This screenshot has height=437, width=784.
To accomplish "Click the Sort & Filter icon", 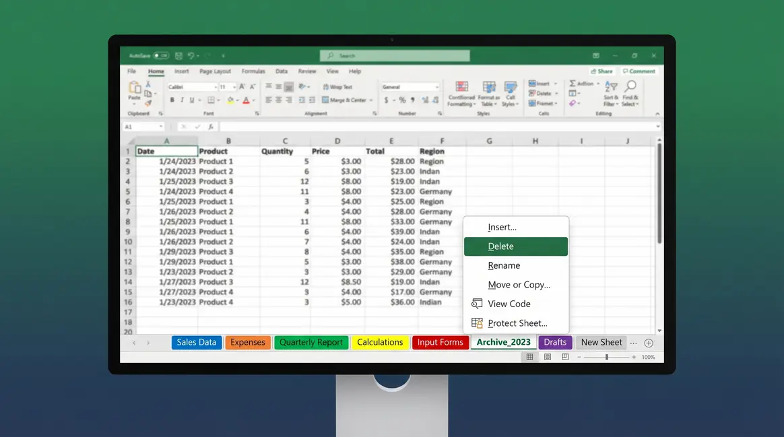I will pos(611,87).
